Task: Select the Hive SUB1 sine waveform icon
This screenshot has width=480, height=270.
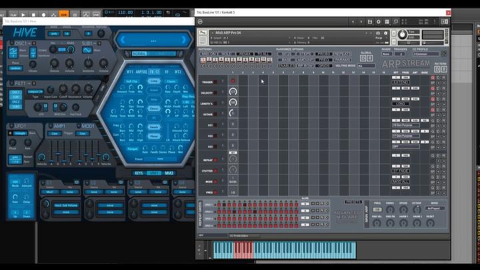Action: (87, 50)
